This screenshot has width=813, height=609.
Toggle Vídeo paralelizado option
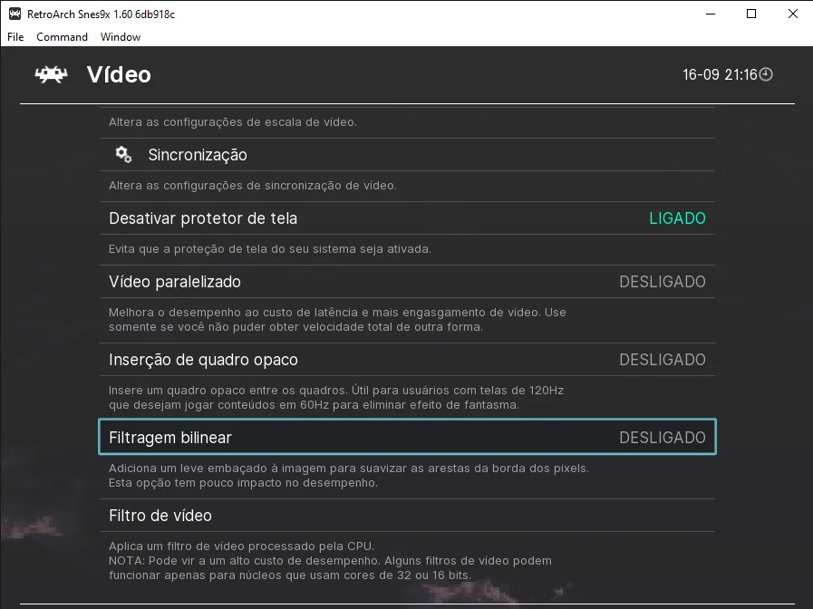click(x=407, y=282)
